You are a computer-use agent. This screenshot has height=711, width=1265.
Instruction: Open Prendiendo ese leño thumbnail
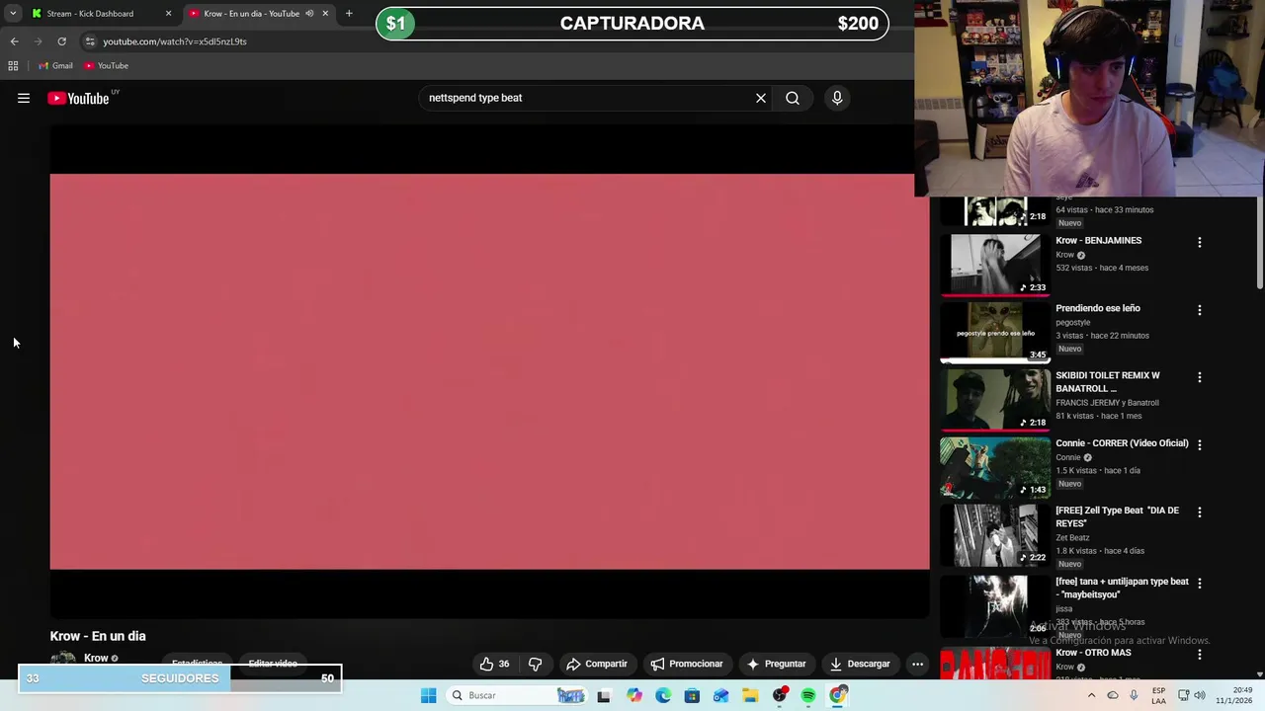pos(995,332)
